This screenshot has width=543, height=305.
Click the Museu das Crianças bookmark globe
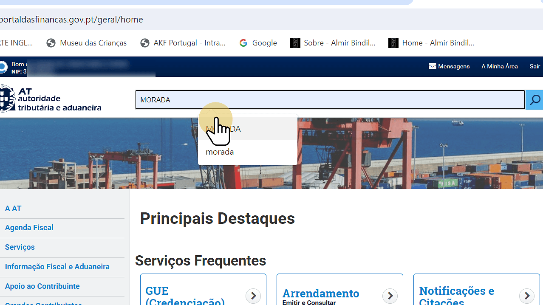point(51,43)
